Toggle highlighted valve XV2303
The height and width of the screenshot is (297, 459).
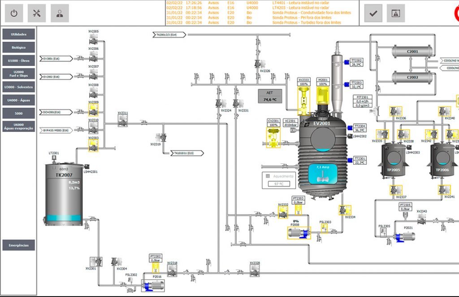click(x=93, y=145)
